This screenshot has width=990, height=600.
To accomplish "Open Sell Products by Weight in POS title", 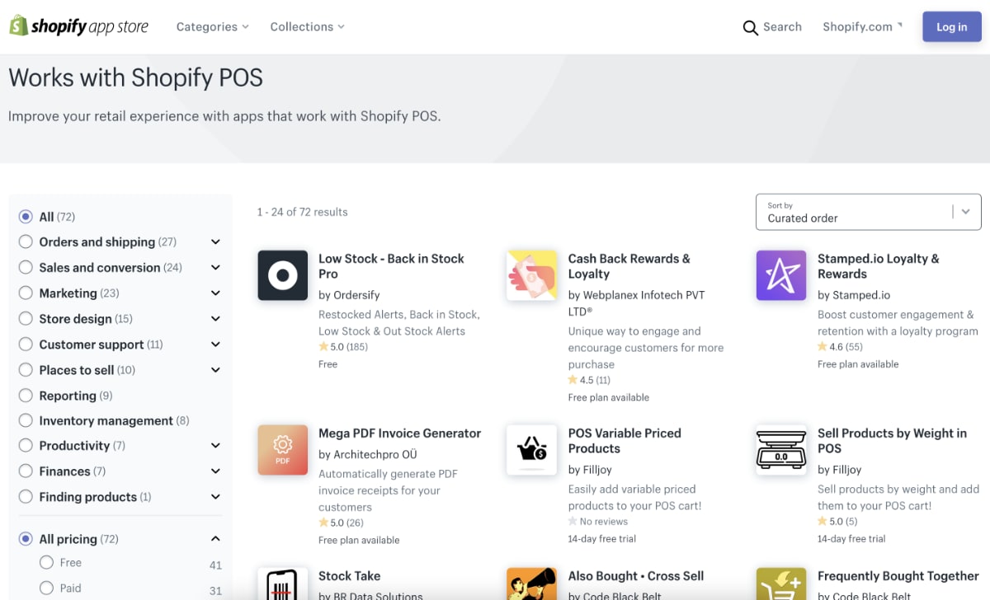I will pyautogui.click(x=892, y=441).
